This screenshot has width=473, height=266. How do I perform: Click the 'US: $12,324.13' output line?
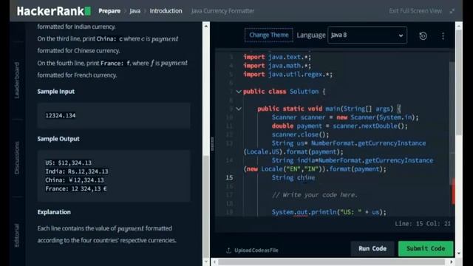pyautogui.click(x=68, y=163)
